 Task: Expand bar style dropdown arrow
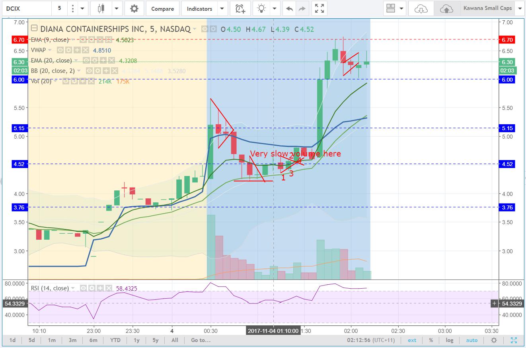tap(117, 8)
